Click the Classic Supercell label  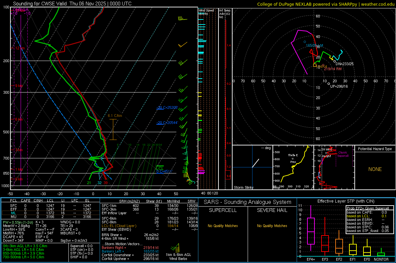(343, 154)
